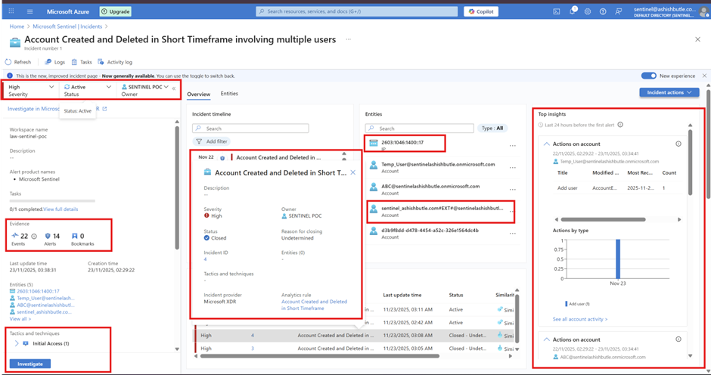This screenshot has width=711, height=375.
Task: Open the notifications bell
Action: click(573, 11)
